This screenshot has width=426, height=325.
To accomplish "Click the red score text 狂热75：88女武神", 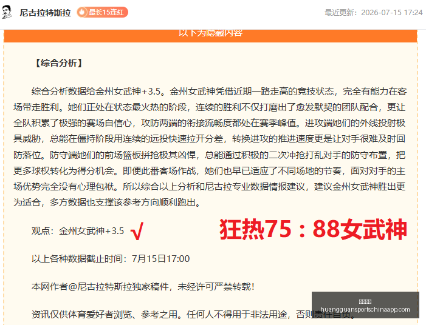I will pyautogui.click(x=313, y=230).
